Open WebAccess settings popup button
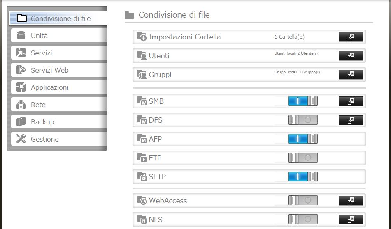The width and height of the screenshot is (391, 229). [x=351, y=201]
